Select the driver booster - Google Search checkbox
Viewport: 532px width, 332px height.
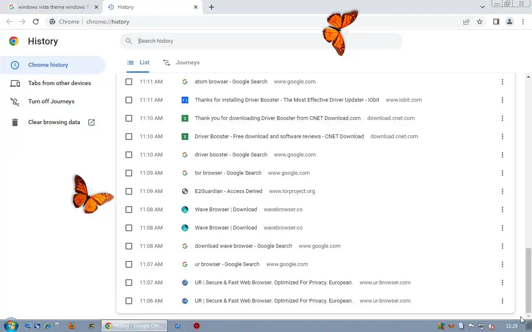[129, 155]
